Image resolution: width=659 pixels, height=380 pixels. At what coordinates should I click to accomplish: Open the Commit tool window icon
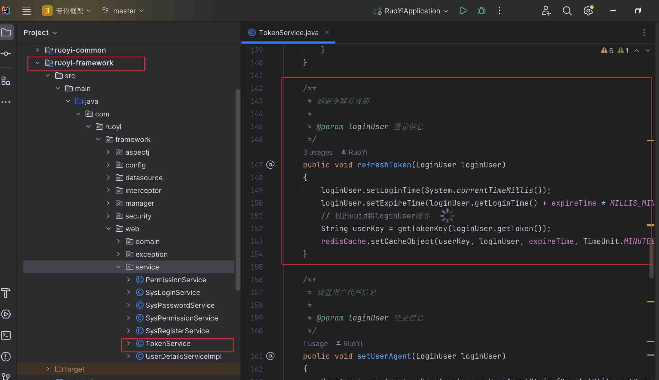[6, 54]
